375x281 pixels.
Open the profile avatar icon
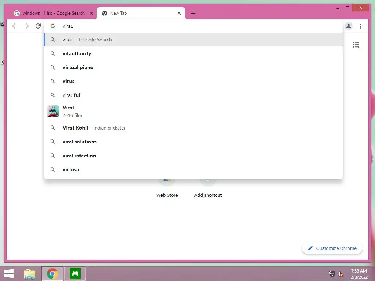pyautogui.click(x=349, y=26)
